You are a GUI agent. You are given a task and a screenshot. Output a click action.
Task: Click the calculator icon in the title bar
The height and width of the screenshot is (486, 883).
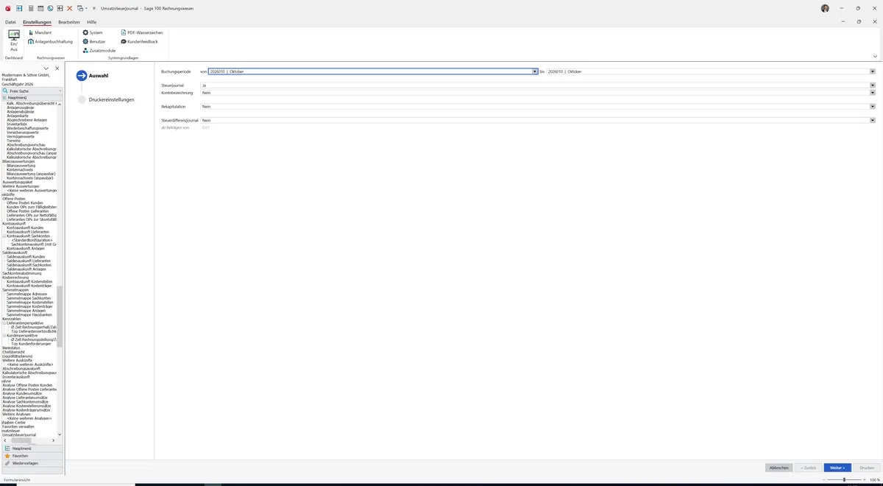tap(30, 8)
